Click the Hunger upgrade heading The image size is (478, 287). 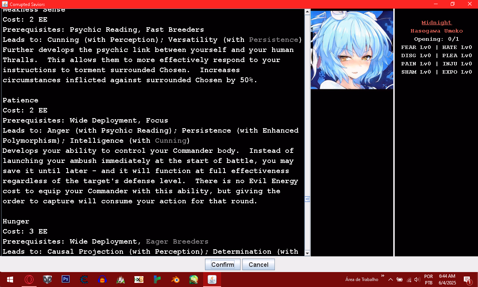[x=16, y=221]
